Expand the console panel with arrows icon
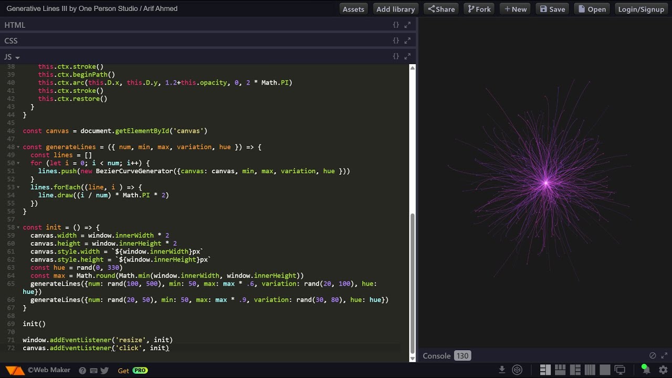 pyautogui.click(x=664, y=355)
